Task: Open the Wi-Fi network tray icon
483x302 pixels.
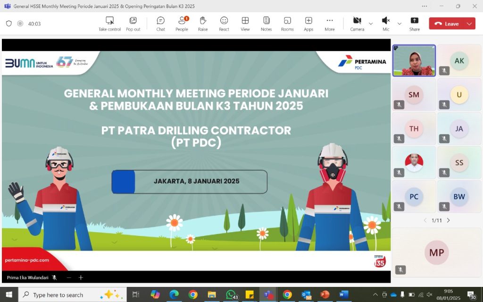Action: (421, 294)
